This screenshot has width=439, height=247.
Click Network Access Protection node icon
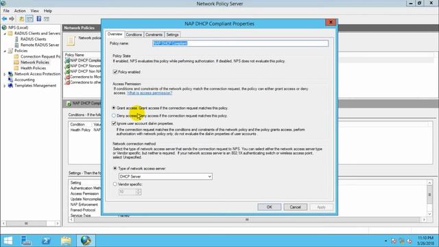pyautogui.click(x=10, y=74)
